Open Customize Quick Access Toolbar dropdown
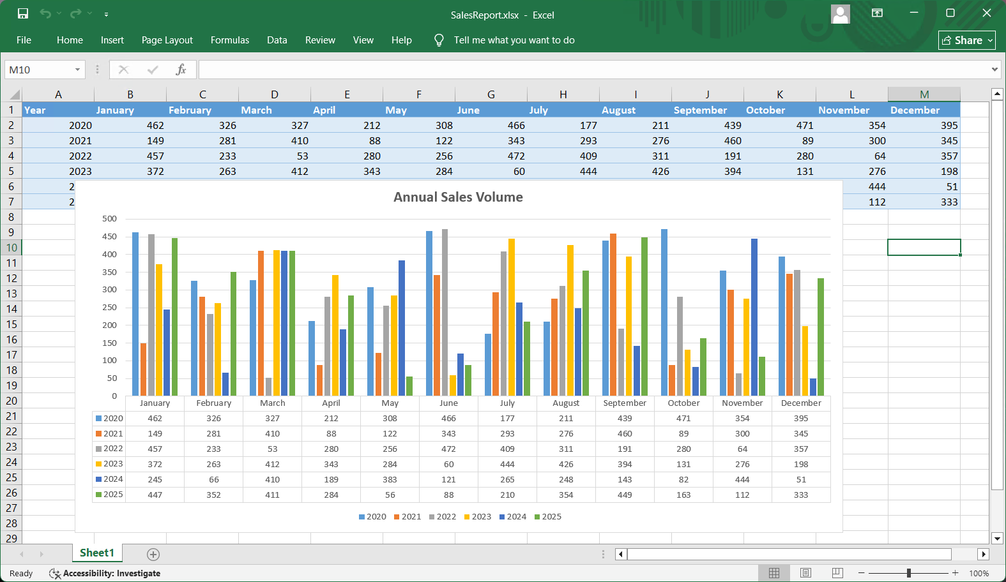 pyautogui.click(x=106, y=14)
